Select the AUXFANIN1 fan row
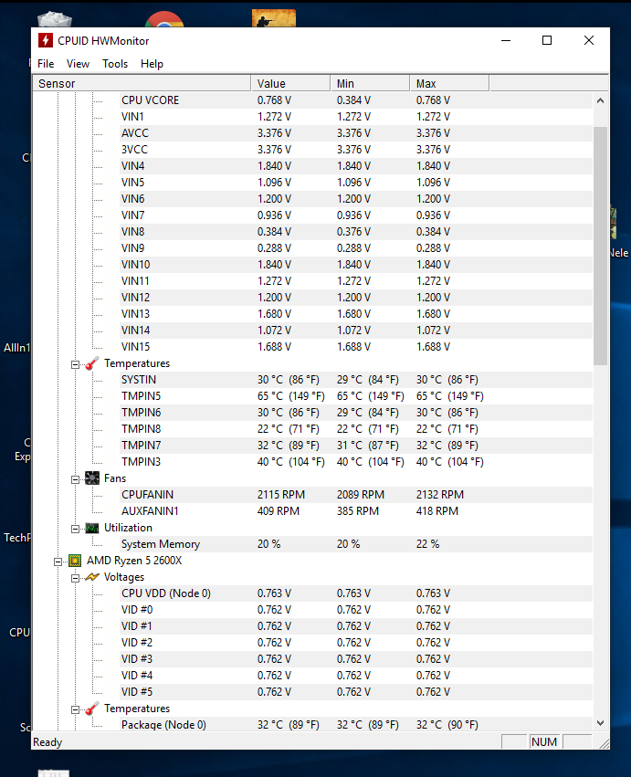This screenshot has width=631, height=777. (x=356, y=511)
